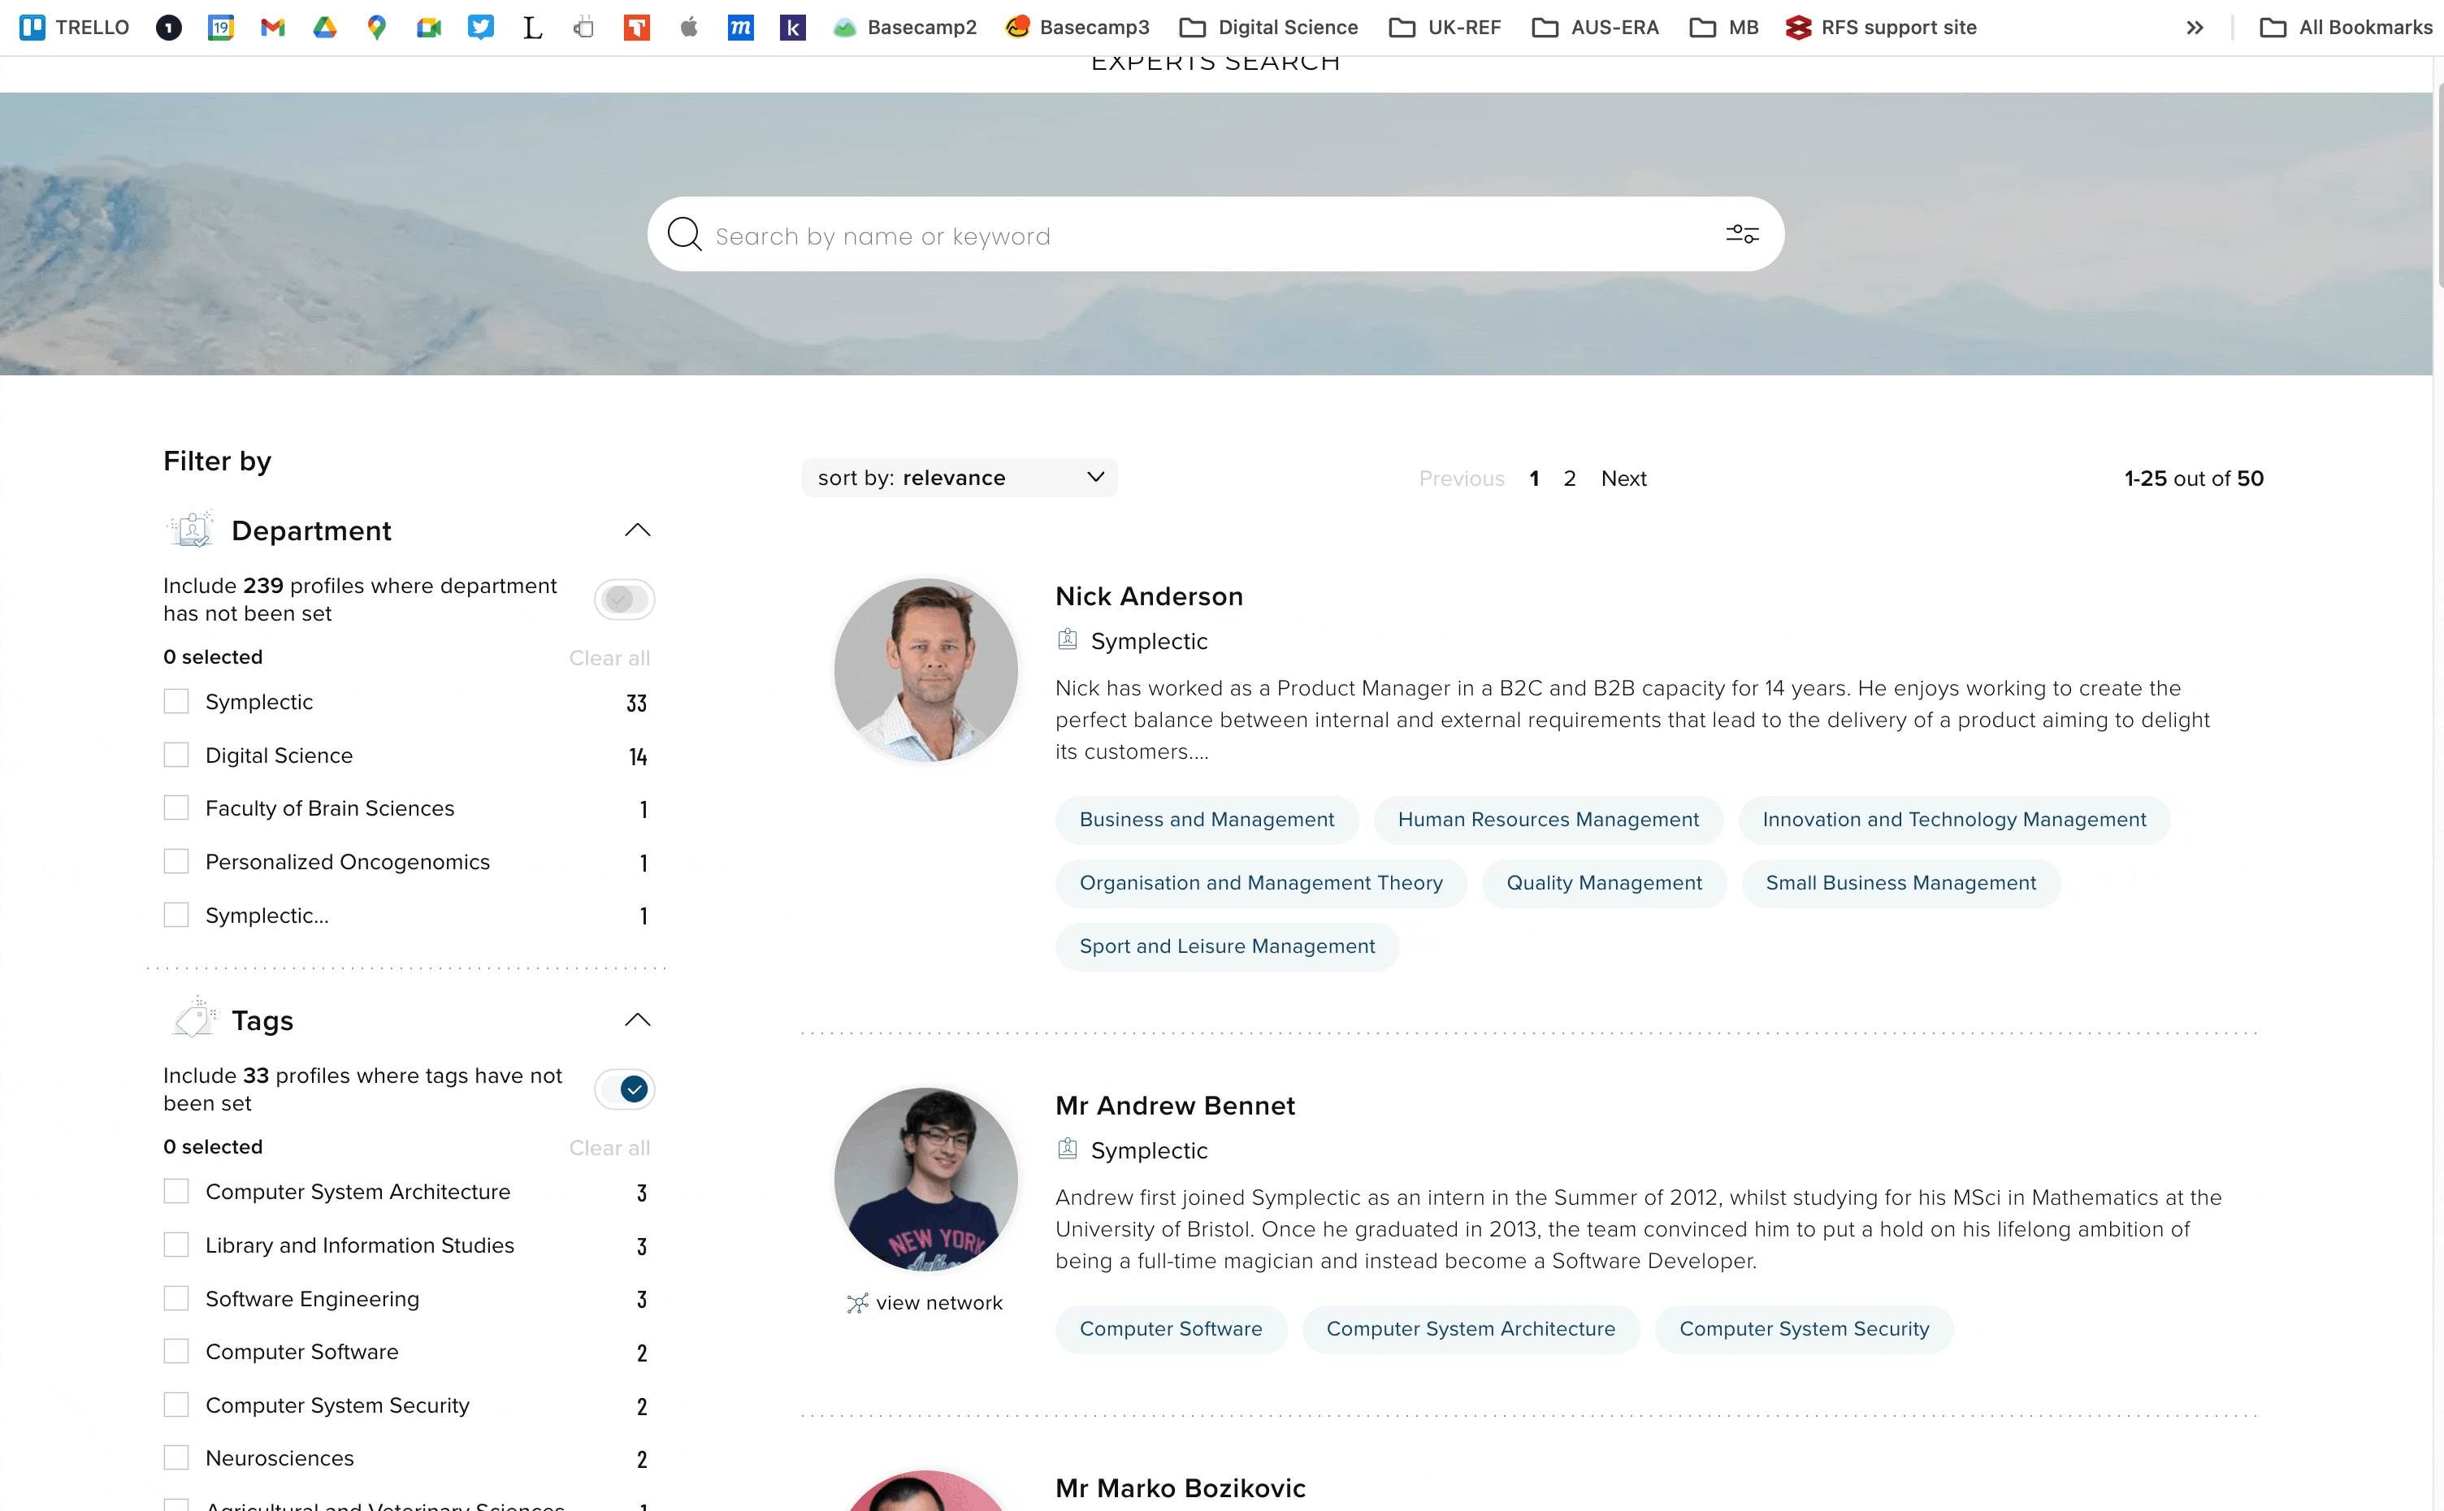The height and width of the screenshot is (1511, 2444).
Task: Tick the Software Engineering tag checkbox
Action: pos(175,1298)
